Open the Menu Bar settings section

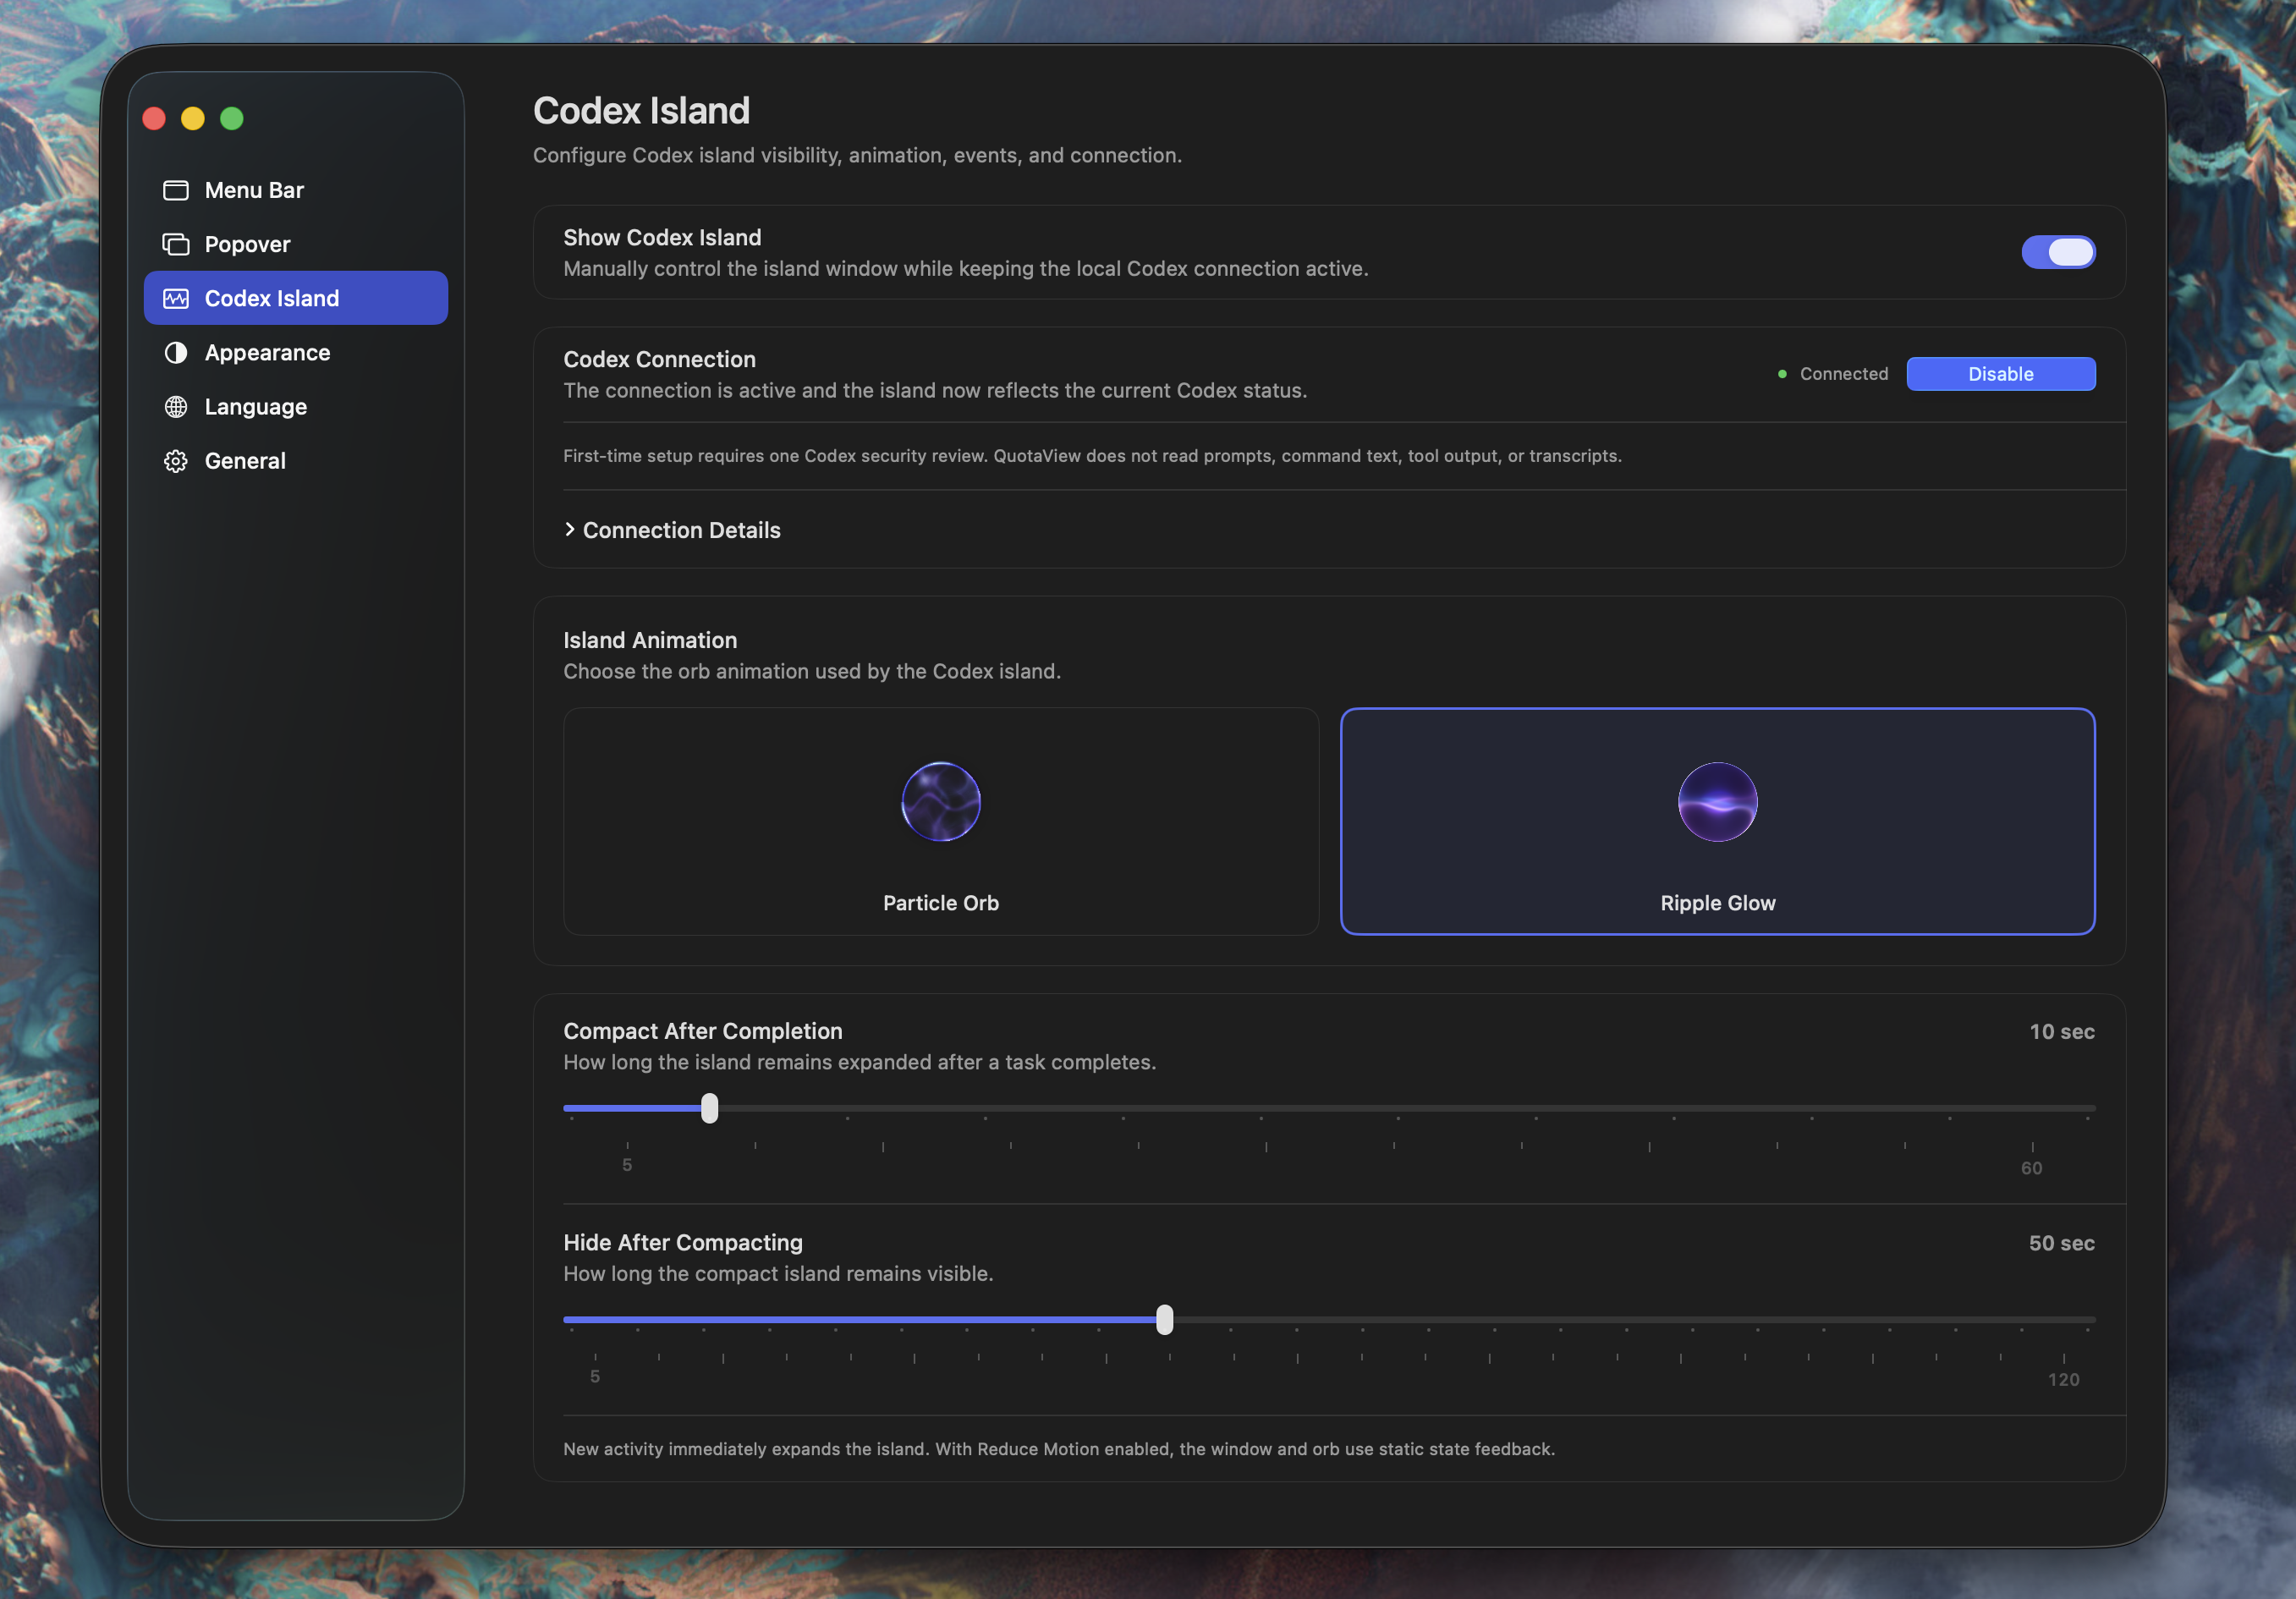[296, 190]
